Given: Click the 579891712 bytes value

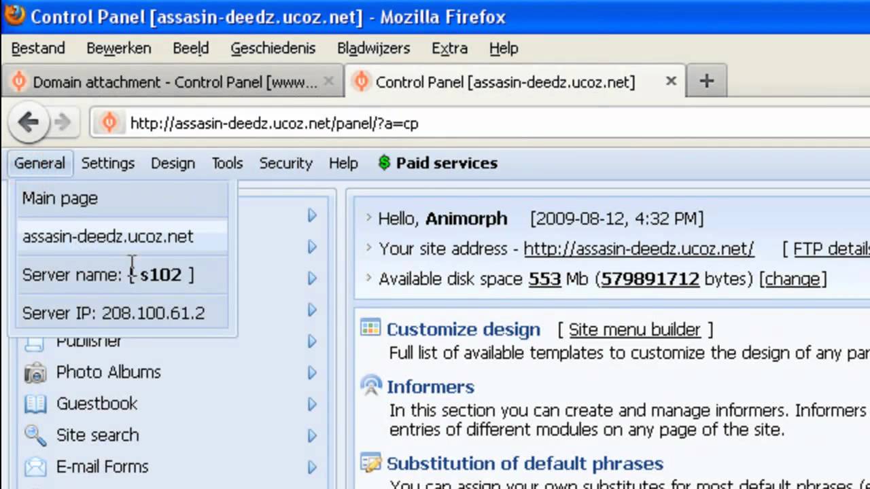Looking at the screenshot, I should [x=650, y=278].
